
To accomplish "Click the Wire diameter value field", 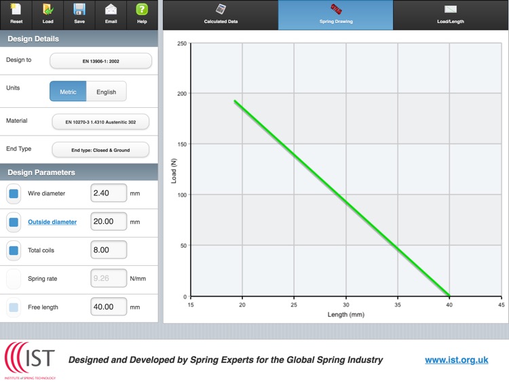I will pyautogui.click(x=109, y=193).
